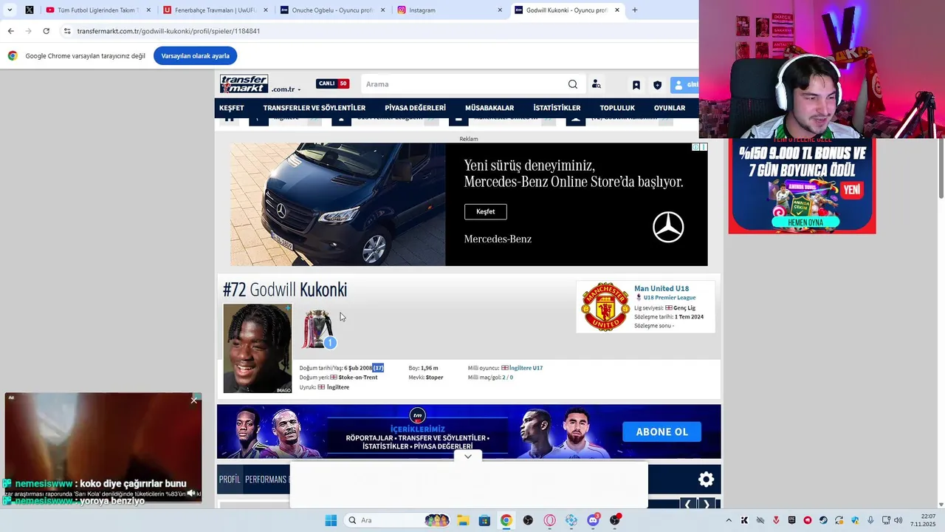
Task: Open the tab search dropdown
Action: pos(10,10)
